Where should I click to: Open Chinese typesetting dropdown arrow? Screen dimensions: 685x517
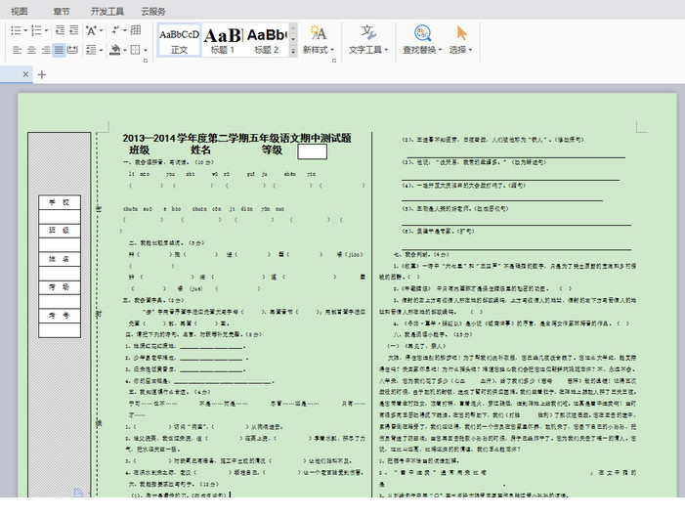(101, 30)
